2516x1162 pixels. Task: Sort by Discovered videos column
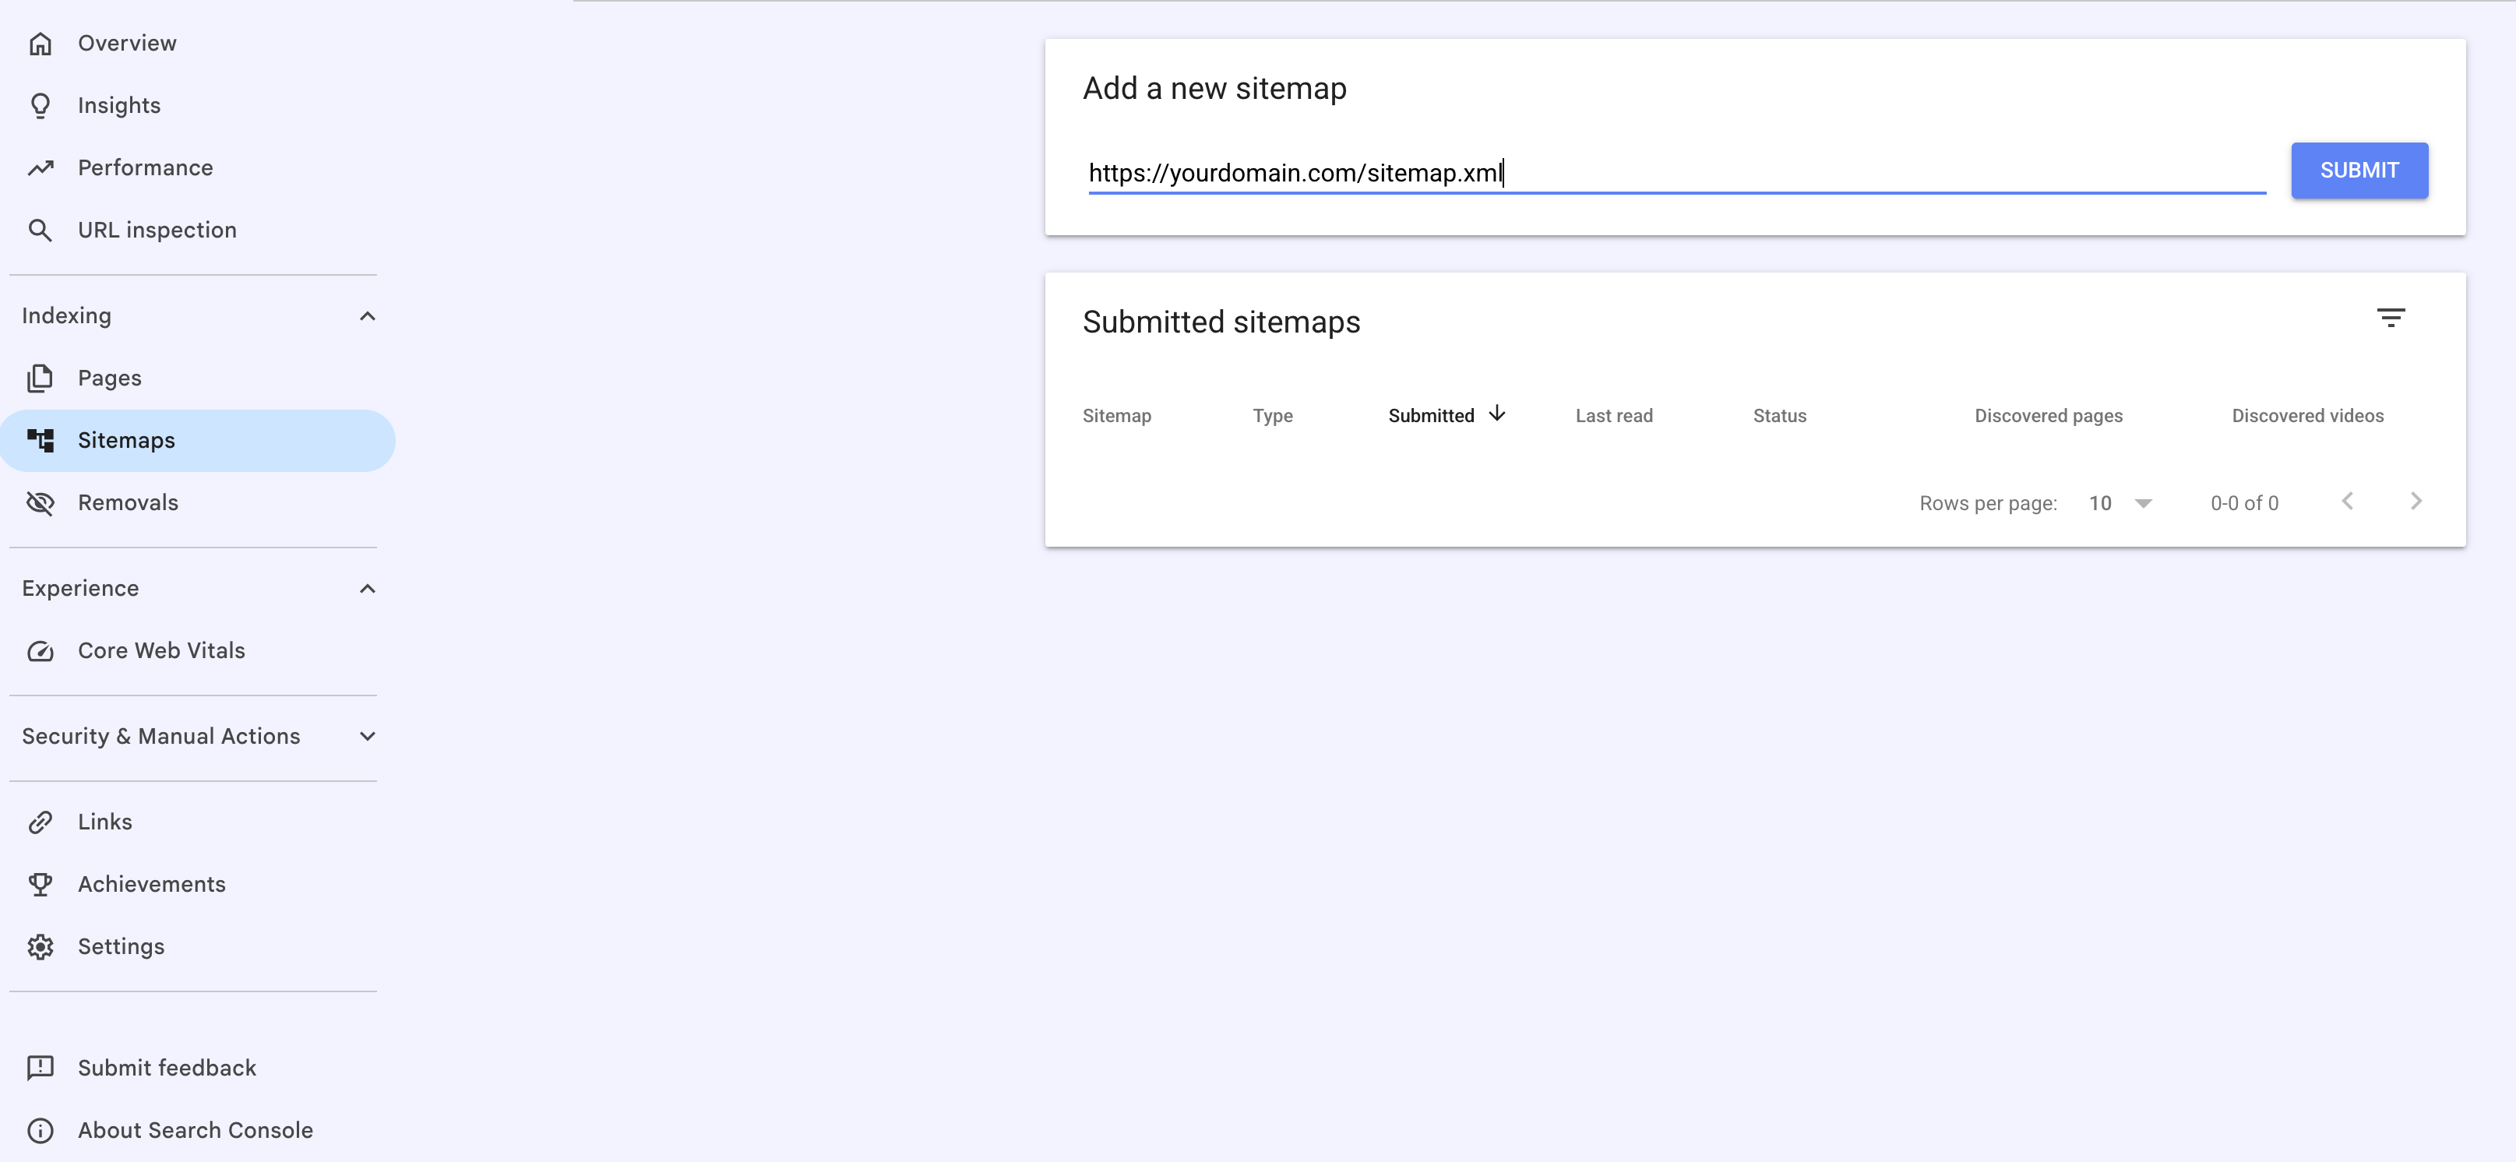(2307, 416)
